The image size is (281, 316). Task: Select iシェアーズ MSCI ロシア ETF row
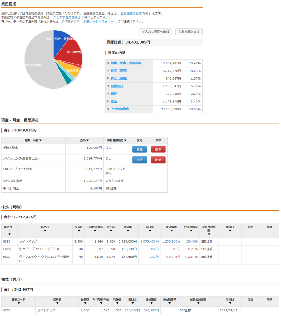pos(140,249)
